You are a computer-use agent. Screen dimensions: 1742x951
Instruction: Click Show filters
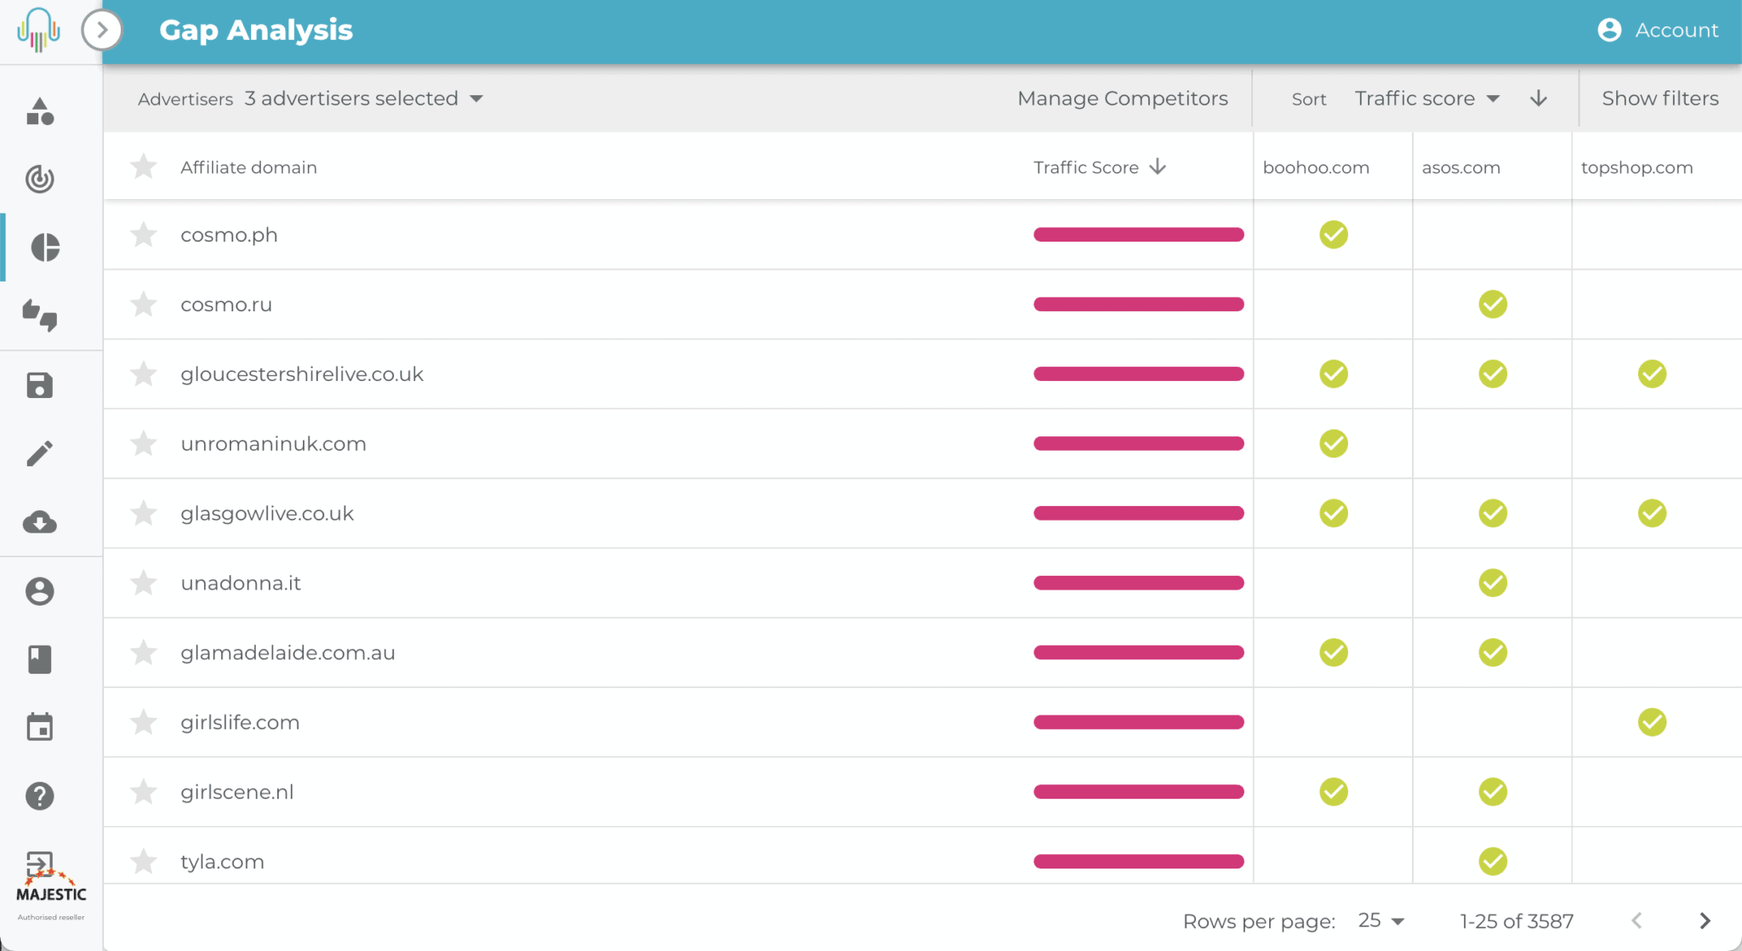[1659, 99]
